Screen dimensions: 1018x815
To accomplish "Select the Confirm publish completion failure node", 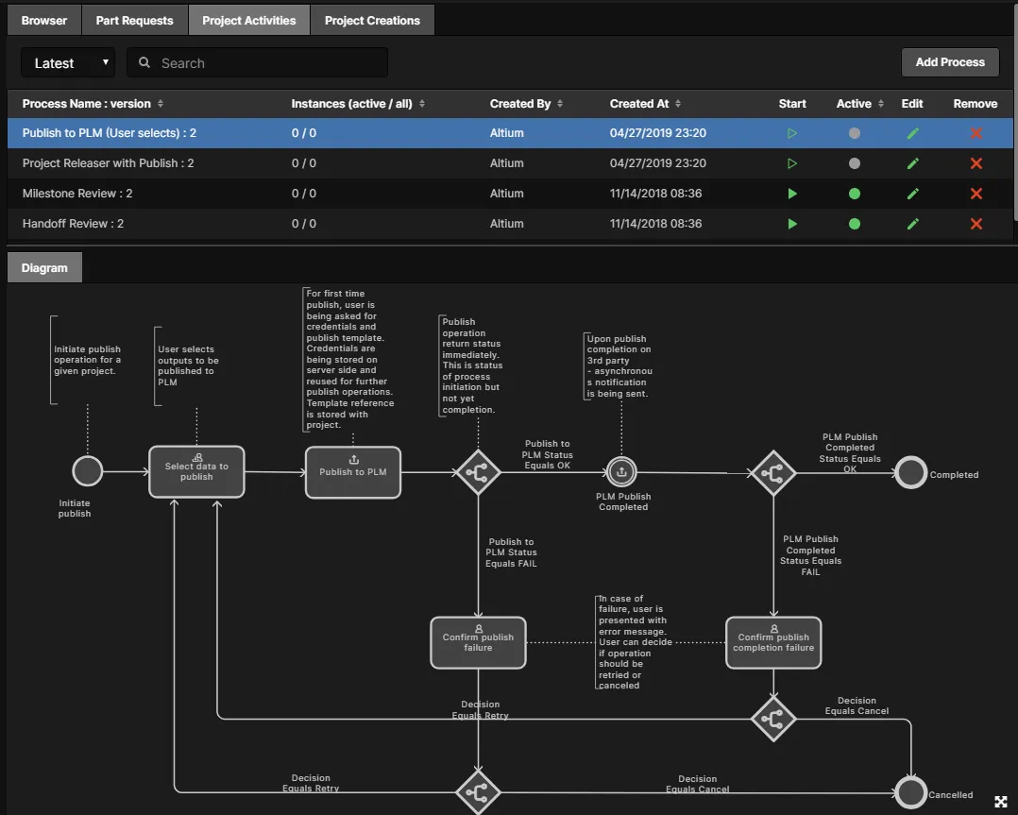I will point(773,642).
